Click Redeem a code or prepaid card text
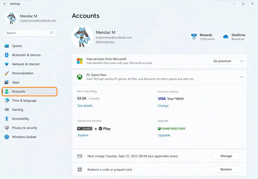This screenshot has width=258, height=179. point(109,169)
